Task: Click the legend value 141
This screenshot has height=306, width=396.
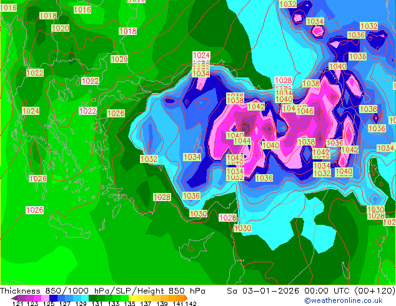Action: pyautogui.click(x=178, y=304)
